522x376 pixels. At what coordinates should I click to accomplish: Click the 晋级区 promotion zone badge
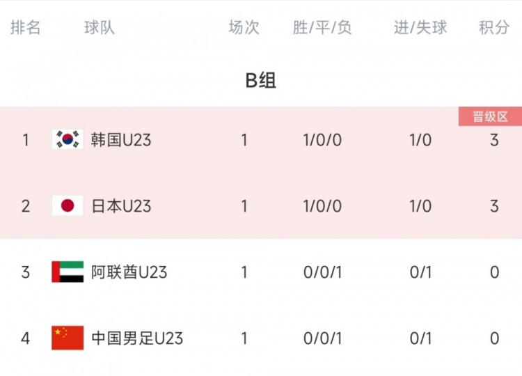(490, 116)
